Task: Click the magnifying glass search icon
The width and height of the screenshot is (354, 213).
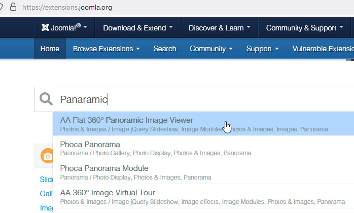Action: pyautogui.click(x=46, y=99)
